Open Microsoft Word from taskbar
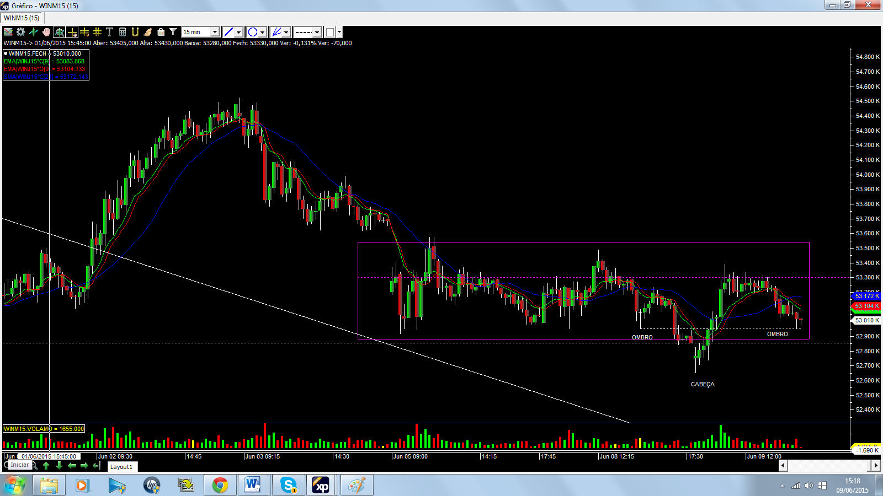 [x=253, y=486]
